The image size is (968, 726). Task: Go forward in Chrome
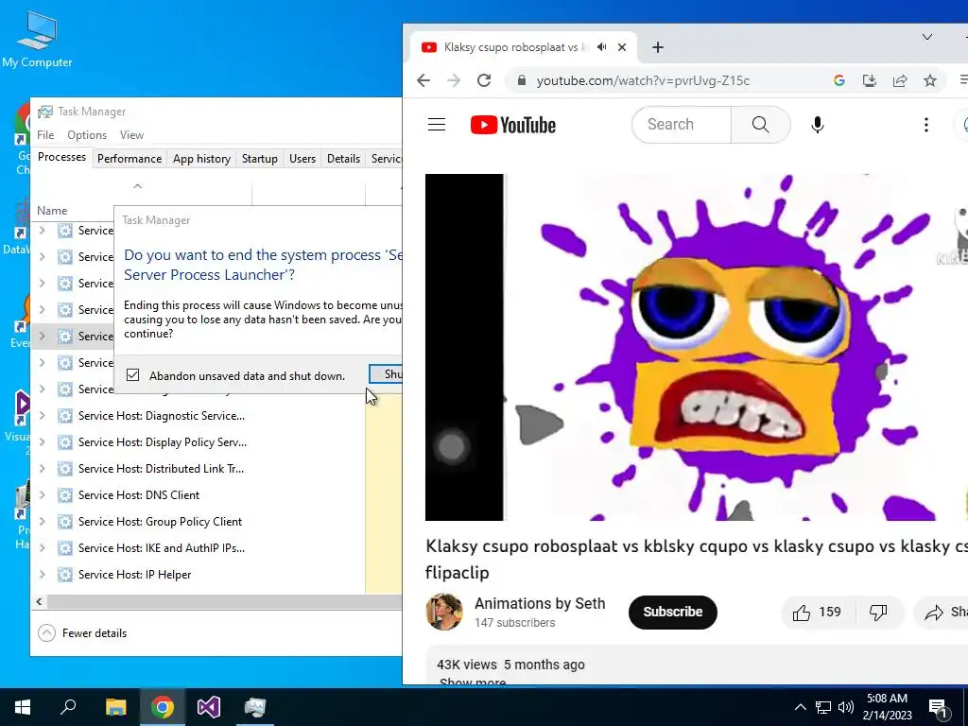(x=454, y=80)
